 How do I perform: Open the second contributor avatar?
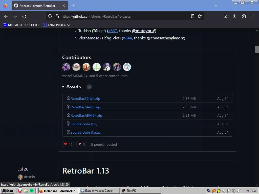coord(76,67)
